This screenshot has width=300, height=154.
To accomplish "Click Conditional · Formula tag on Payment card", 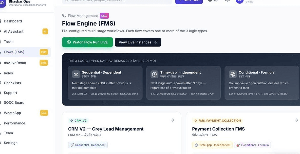I will 253,145.
